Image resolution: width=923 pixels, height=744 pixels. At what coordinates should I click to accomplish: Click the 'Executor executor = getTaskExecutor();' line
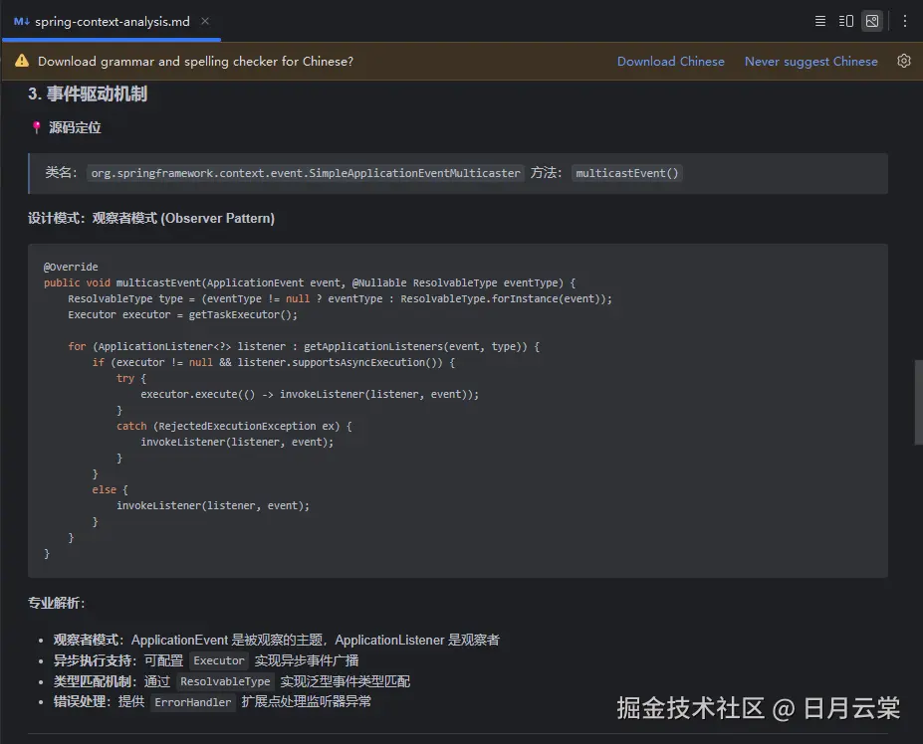pos(182,314)
